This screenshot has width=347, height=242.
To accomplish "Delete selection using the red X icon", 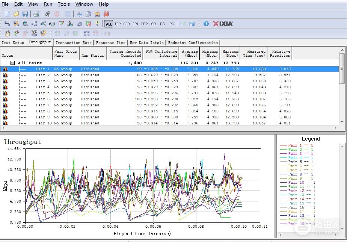I will [x=106, y=14].
